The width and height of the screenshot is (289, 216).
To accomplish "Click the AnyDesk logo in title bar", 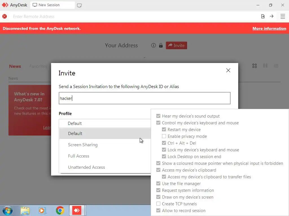I will click(5, 5).
